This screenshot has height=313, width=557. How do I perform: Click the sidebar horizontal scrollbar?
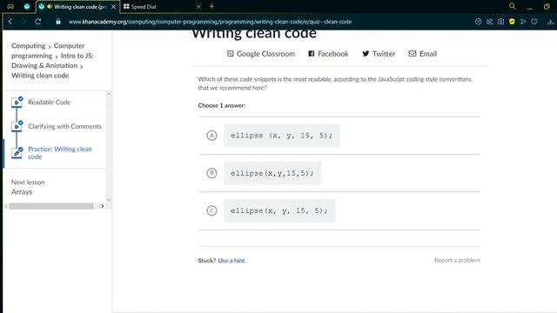51,206
